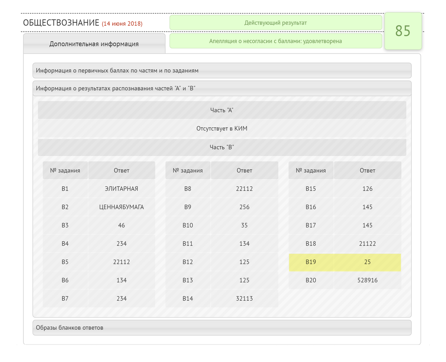Image resolution: width=446 pixels, height=362 pixels.
Task: Click the highlighted B19 task cell
Action: (311, 262)
